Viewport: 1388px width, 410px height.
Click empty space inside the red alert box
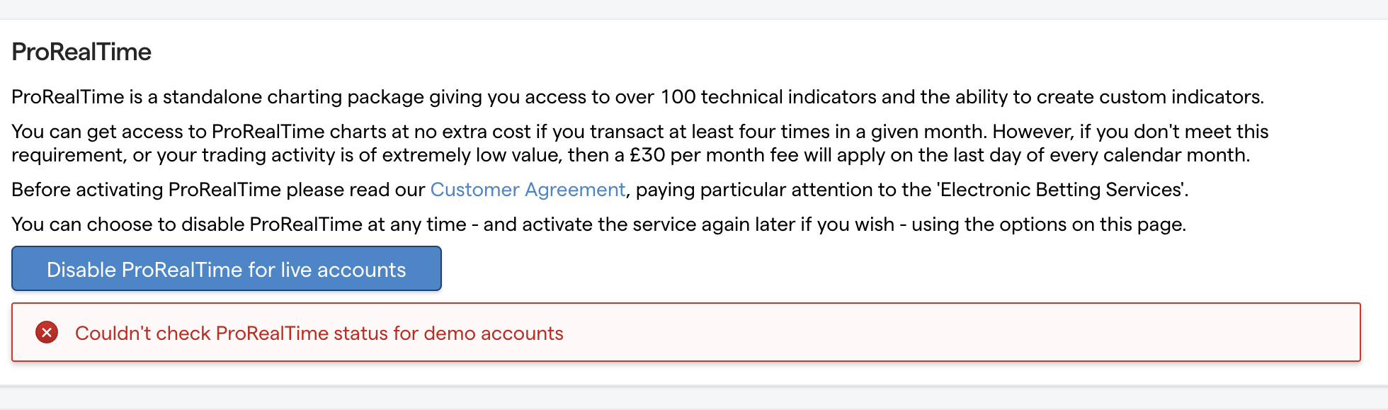(991, 333)
